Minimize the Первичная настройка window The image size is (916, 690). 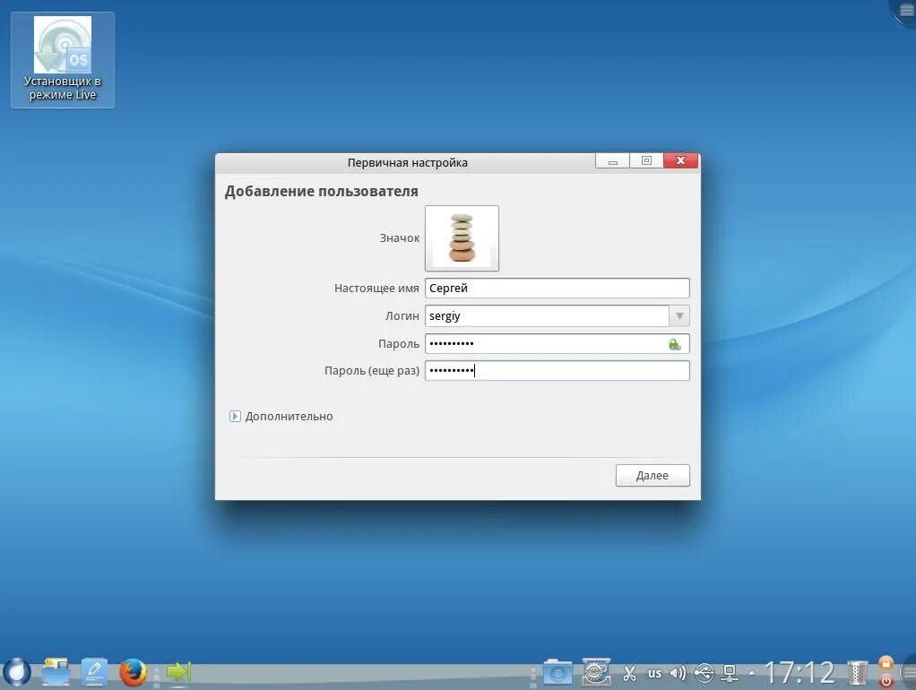tap(612, 160)
